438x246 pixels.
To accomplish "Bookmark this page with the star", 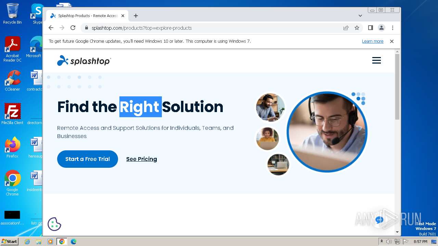I will coord(357,28).
